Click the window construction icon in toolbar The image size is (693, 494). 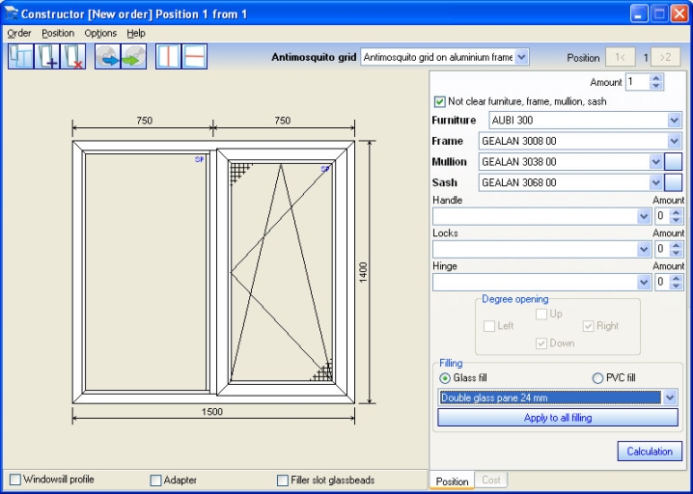pos(20,56)
